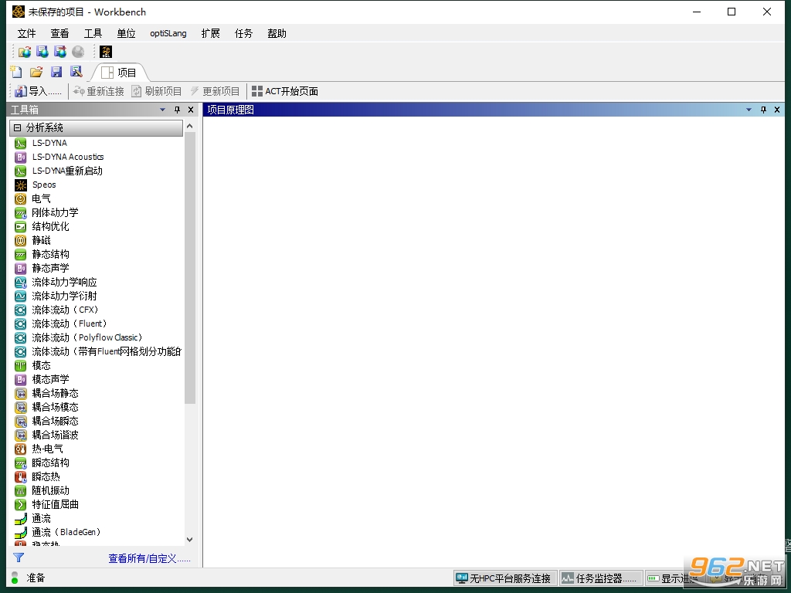This screenshot has height=593, width=791.
Task: Click the 查看所有/自定义 link
Action: pos(149,558)
